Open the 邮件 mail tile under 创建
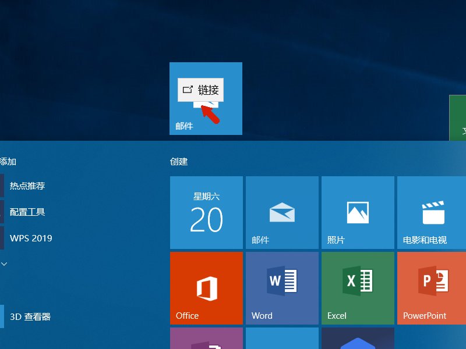 click(x=282, y=212)
